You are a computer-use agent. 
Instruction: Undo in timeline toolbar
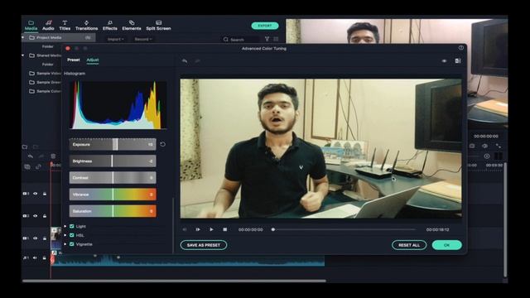pos(31,156)
